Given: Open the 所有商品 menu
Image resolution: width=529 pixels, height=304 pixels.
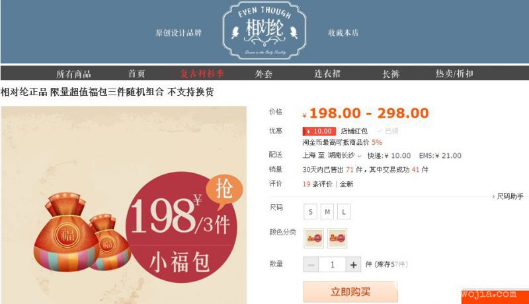Looking at the screenshot, I should coord(73,73).
